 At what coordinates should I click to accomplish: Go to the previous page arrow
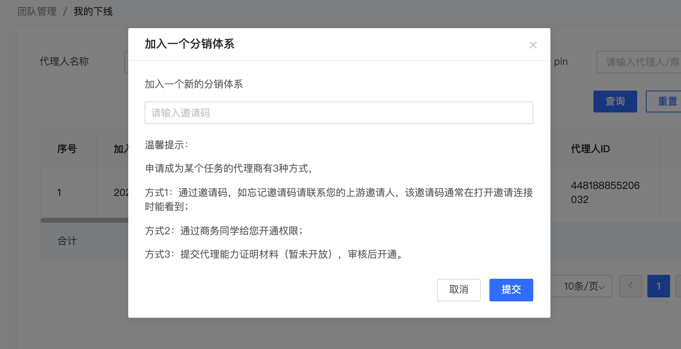tap(630, 286)
